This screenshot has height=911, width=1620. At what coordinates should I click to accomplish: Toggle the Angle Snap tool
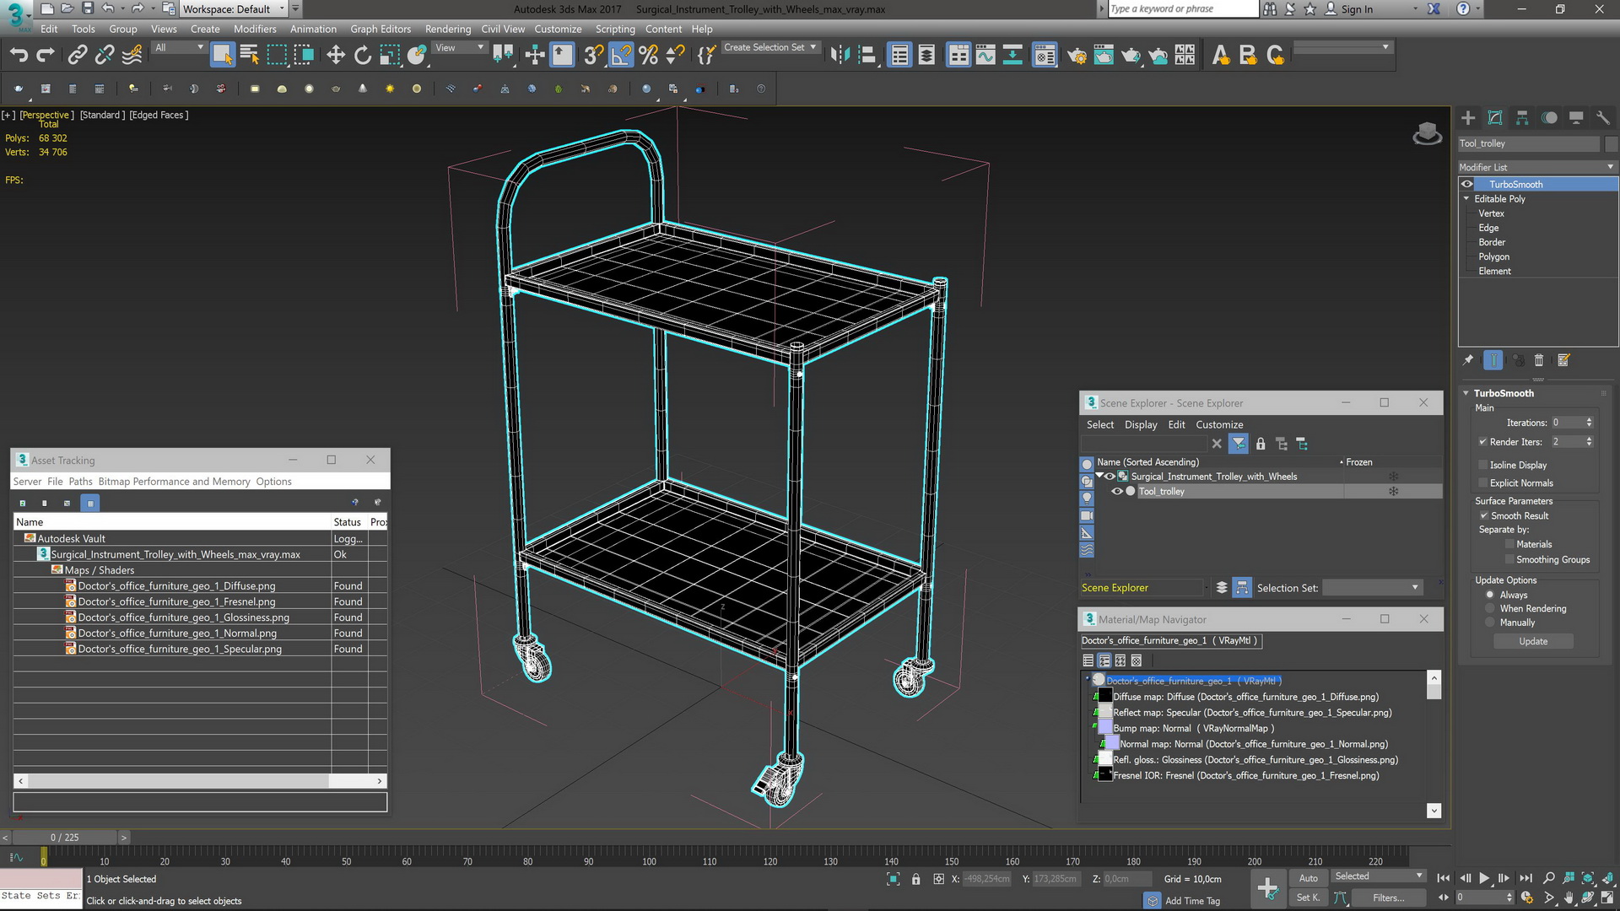point(621,56)
